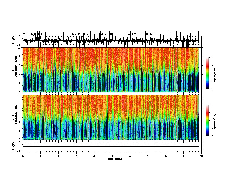The height and width of the screenshot is (175, 227).
Task: Select the '8' kHz tick on ch.2 frequency axis
Action: pyautogui.click(x=20, y=104)
